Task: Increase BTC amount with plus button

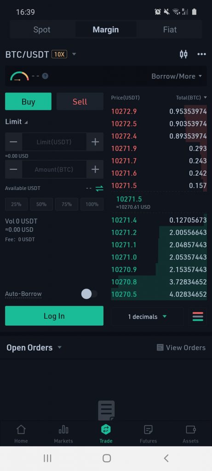Action: (x=95, y=169)
